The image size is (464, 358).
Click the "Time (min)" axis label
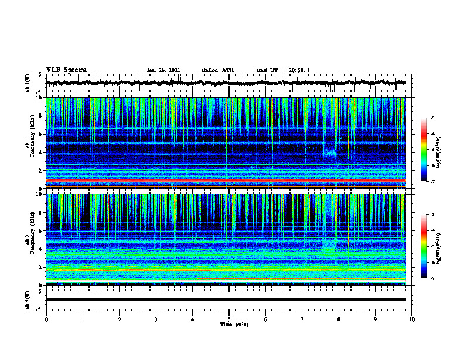click(234, 325)
